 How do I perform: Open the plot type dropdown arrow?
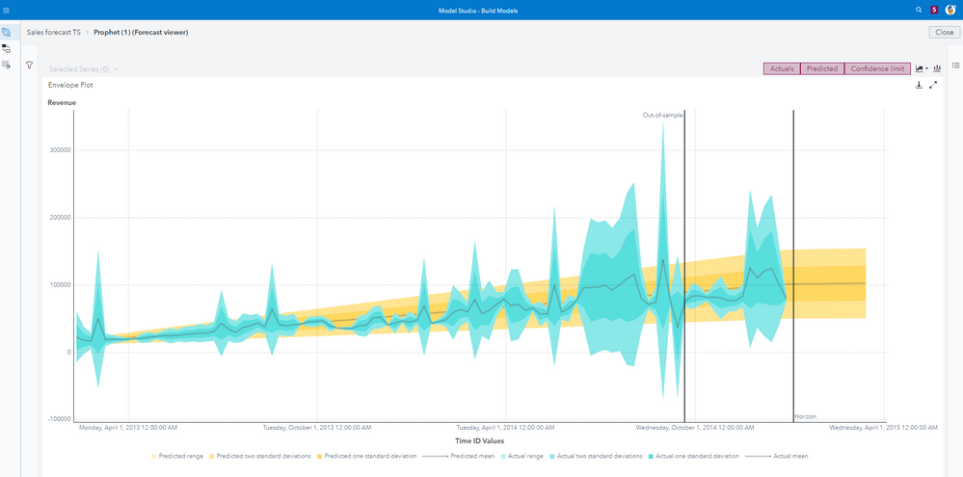tap(926, 69)
